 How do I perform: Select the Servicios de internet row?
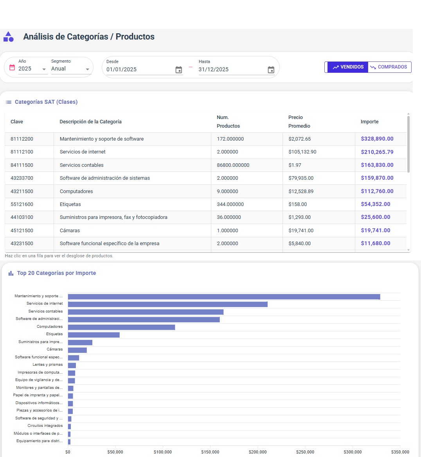tap(83, 152)
